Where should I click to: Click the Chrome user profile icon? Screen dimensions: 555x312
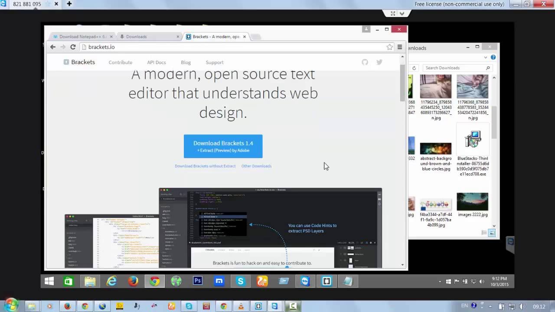point(366,29)
